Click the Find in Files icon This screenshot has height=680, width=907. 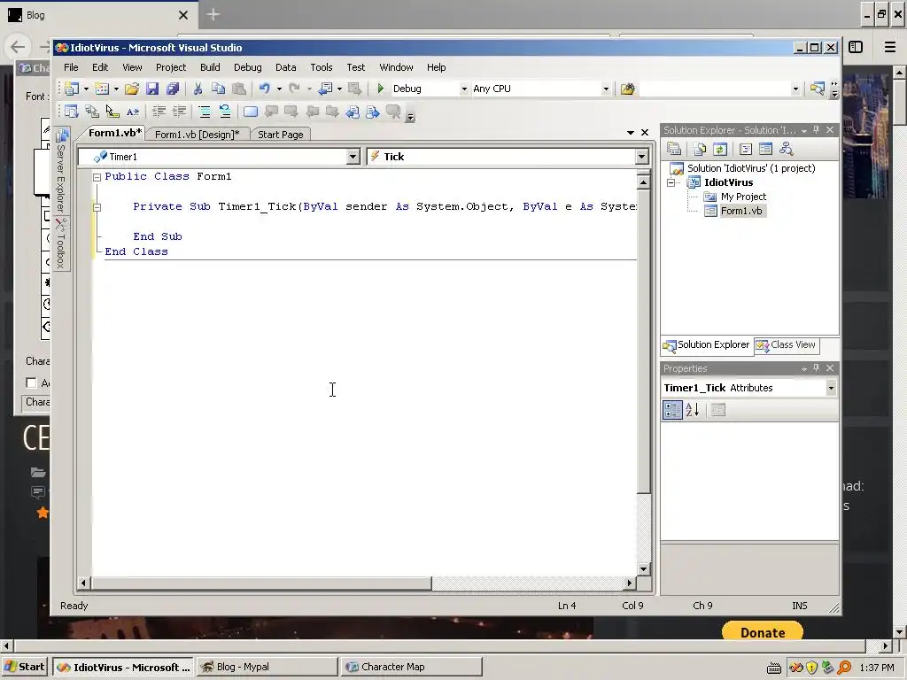pos(628,89)
